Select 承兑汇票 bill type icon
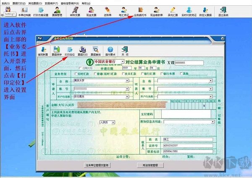Screen dimensions: 252x178 [x=173, y=12]
